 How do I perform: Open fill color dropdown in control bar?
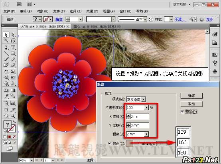[x=40, y=19]
